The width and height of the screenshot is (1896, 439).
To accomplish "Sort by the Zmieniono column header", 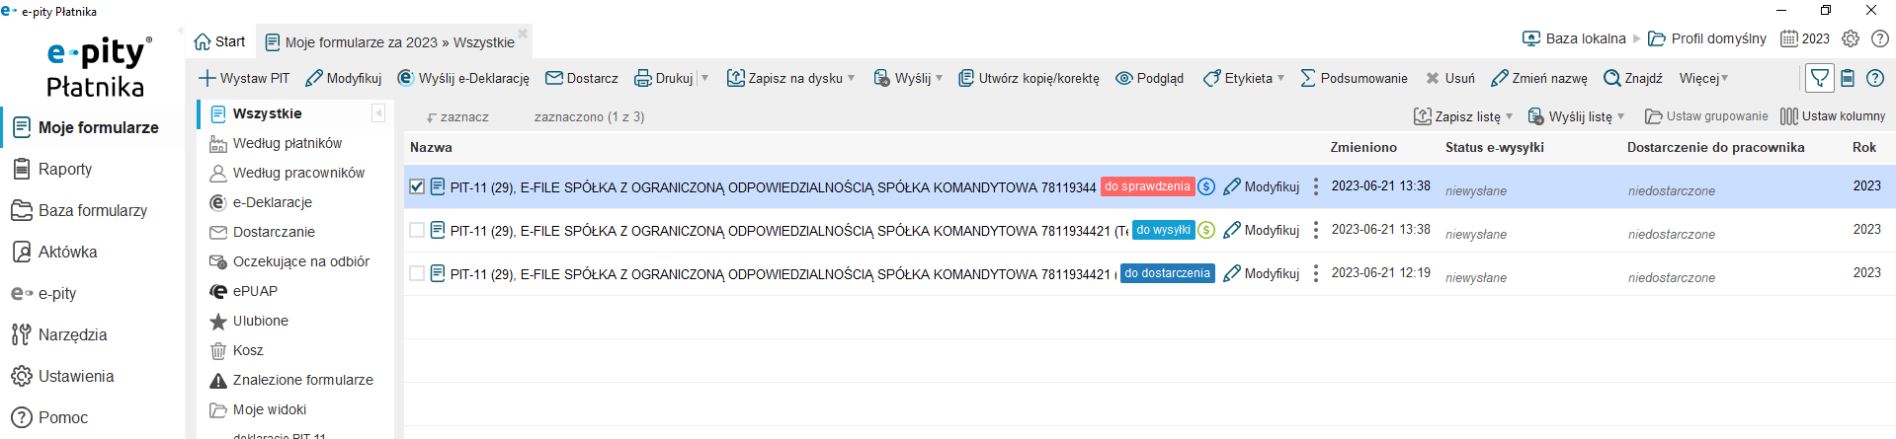I will tap(1363, 147).
